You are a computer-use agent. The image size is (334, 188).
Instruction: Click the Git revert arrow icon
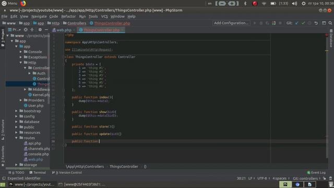[316, 23]
